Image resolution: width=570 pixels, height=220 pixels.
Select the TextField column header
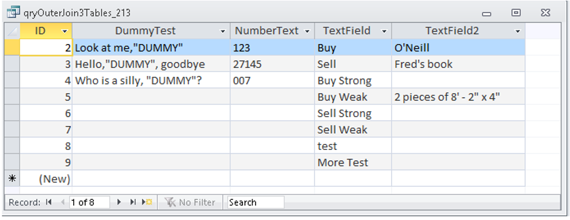353,31
